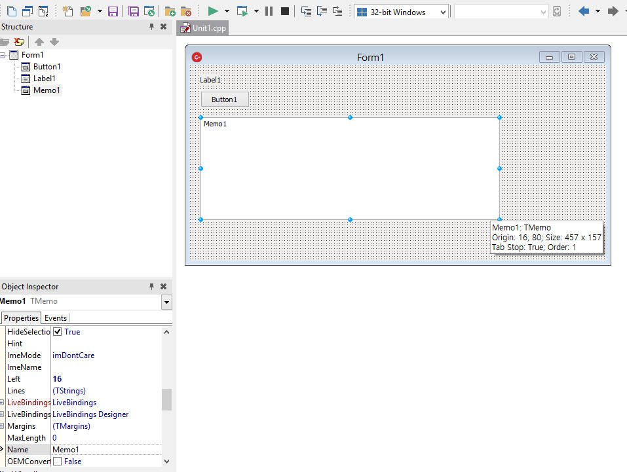Viewport: 627px width, 472px height.
Task: Click Button1 on the form designer
Action: [x=224, y=100]
